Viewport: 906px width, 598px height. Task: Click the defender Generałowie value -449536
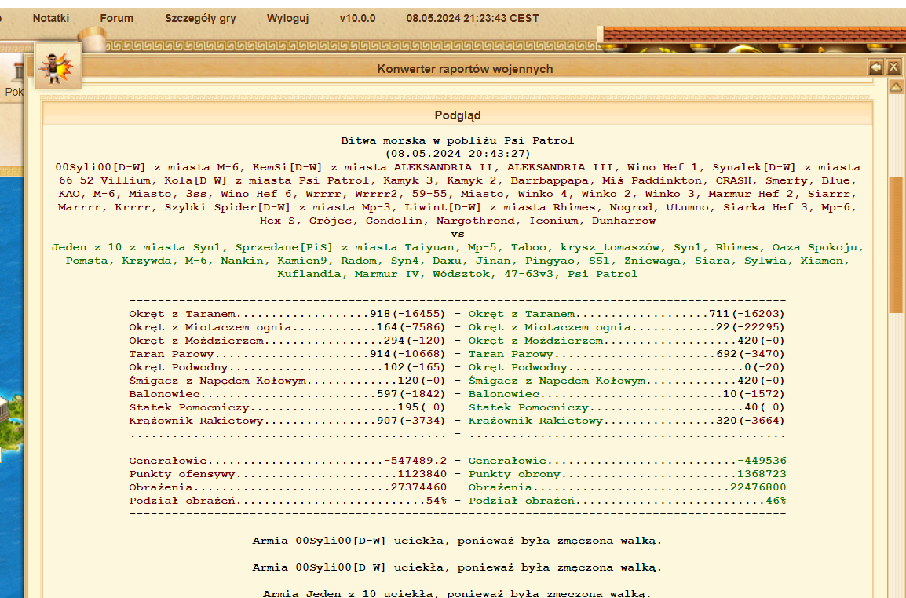pos(762,461)
